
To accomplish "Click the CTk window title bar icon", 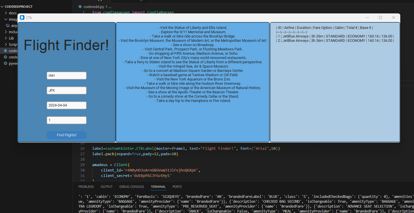I will [22, 17].
